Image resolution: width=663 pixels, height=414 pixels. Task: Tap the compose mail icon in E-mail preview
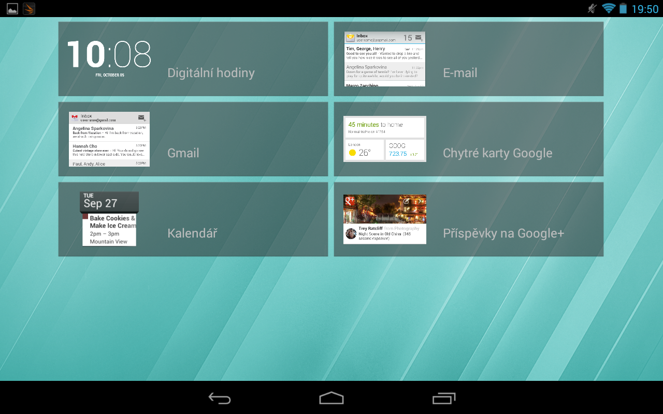(x=419, y=38)
